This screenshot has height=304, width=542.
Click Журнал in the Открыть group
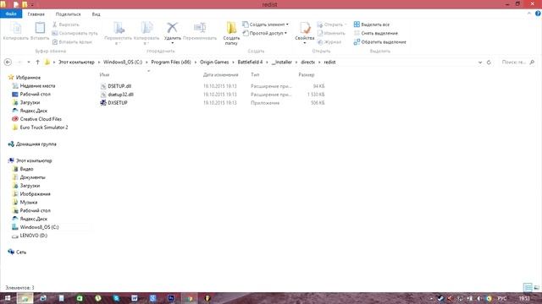[329, 42]
